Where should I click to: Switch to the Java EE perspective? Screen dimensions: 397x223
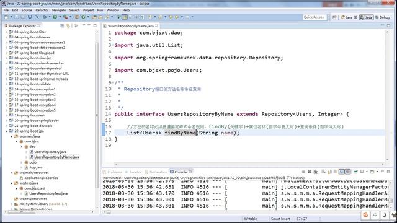[x=349, y=17]
